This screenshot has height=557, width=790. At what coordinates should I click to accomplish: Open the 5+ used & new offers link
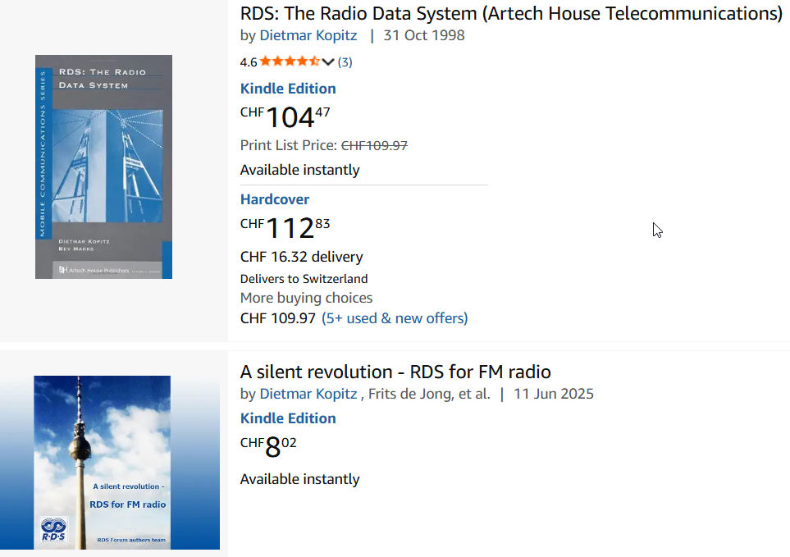tap(395, 318)
